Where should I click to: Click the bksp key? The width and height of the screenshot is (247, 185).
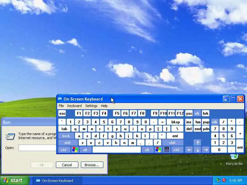coord(175,122)
